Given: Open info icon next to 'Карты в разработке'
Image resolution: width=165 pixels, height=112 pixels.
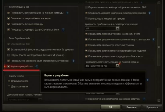Looking at the screenshot, I should [x=37, y=66].
